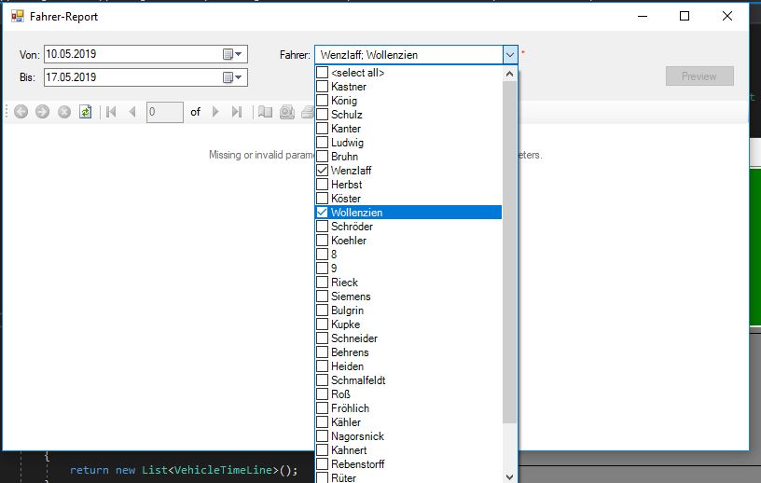Close the Fahrer-Report window
Image resolution: width=761 pixels, height=483 pixels.
(727, 16)
